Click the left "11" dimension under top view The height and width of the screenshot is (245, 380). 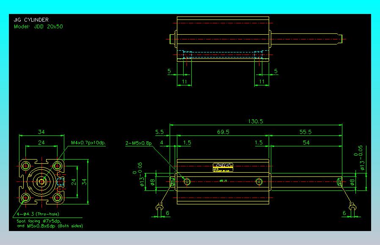point(184,82)
